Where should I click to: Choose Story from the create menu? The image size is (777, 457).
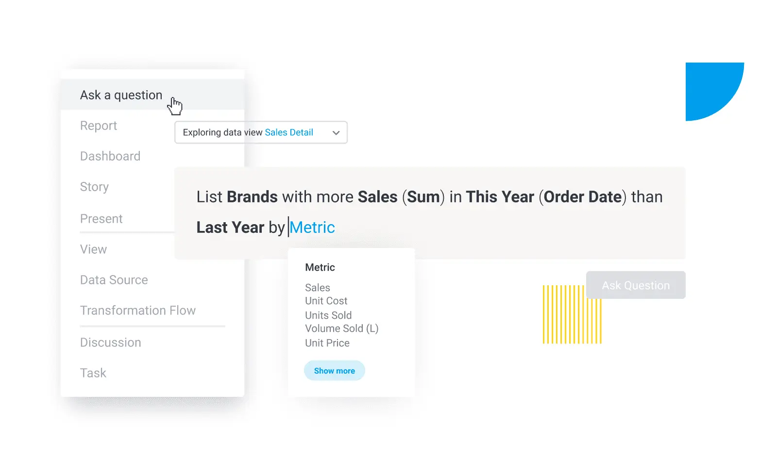point(94,187)
